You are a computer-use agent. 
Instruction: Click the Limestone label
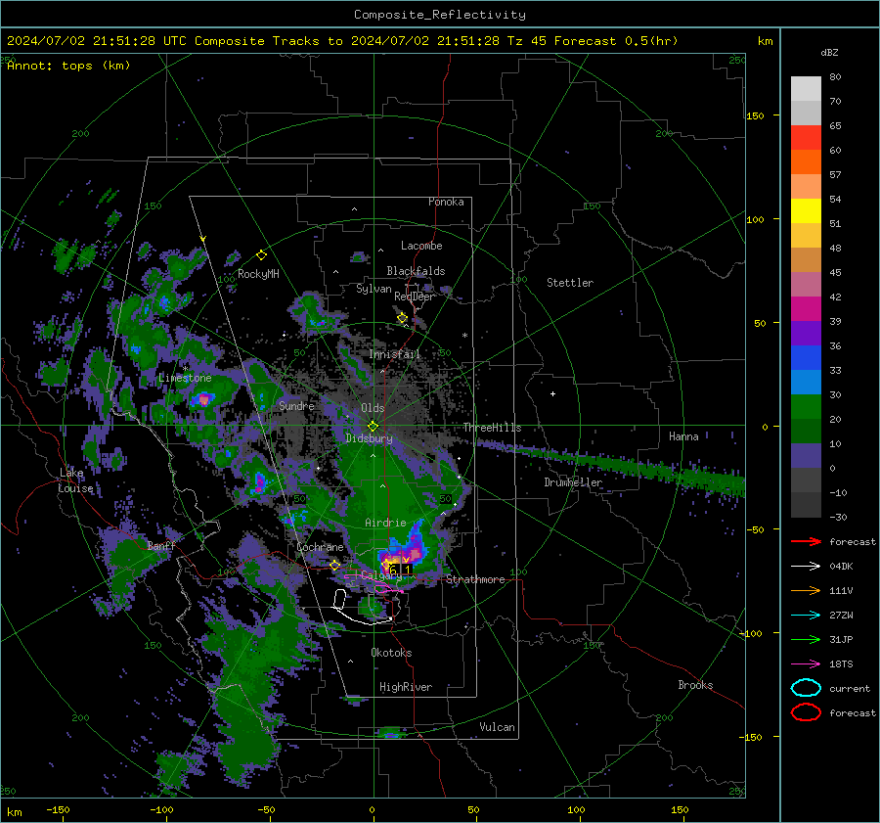[x=185, y=378]
